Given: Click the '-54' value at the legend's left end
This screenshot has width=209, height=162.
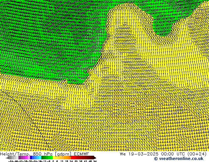Looking at the screenshot, I should coord(11,161).
